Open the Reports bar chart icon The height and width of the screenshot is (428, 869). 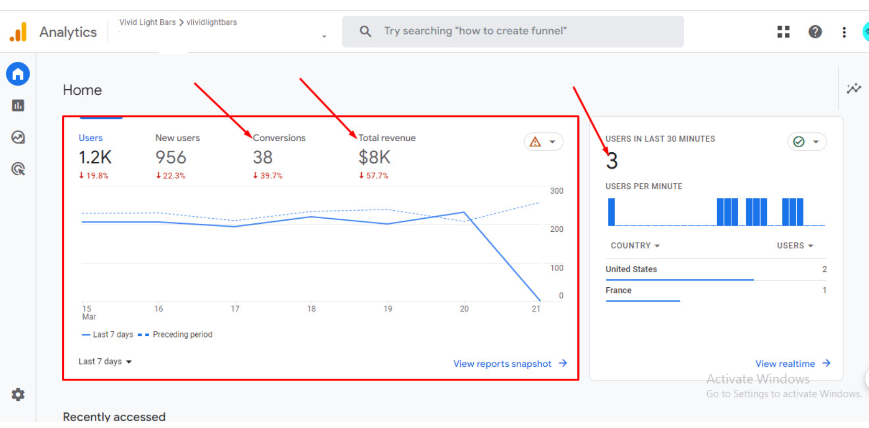[x=18, y=106]
